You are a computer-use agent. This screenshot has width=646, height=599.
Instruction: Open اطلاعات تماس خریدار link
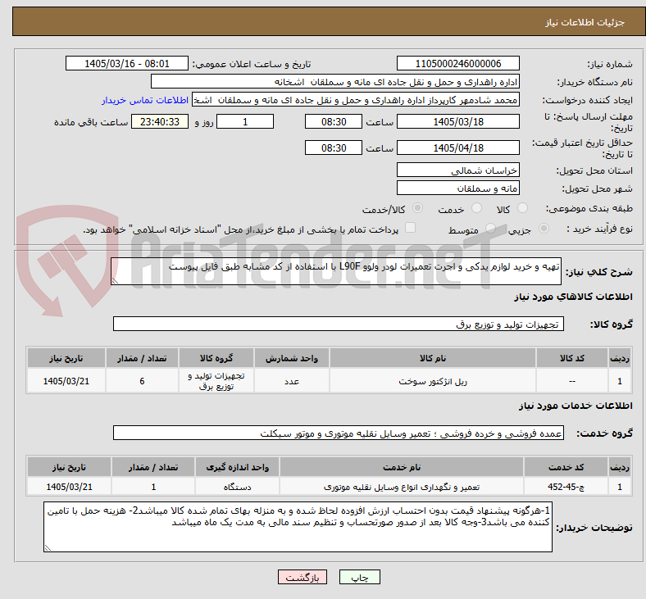(145, 101)
